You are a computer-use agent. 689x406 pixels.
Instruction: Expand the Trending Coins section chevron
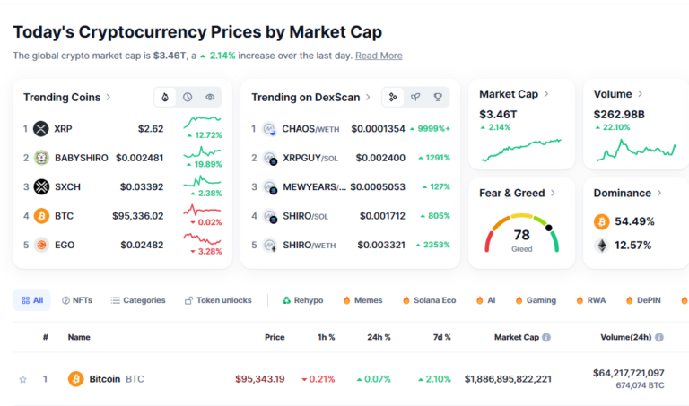click(109, 97)
